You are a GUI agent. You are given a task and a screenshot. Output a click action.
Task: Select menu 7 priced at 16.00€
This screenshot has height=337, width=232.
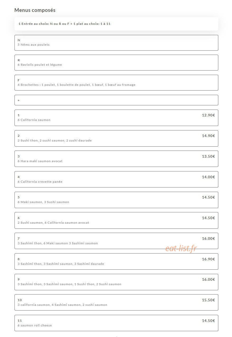116,241
